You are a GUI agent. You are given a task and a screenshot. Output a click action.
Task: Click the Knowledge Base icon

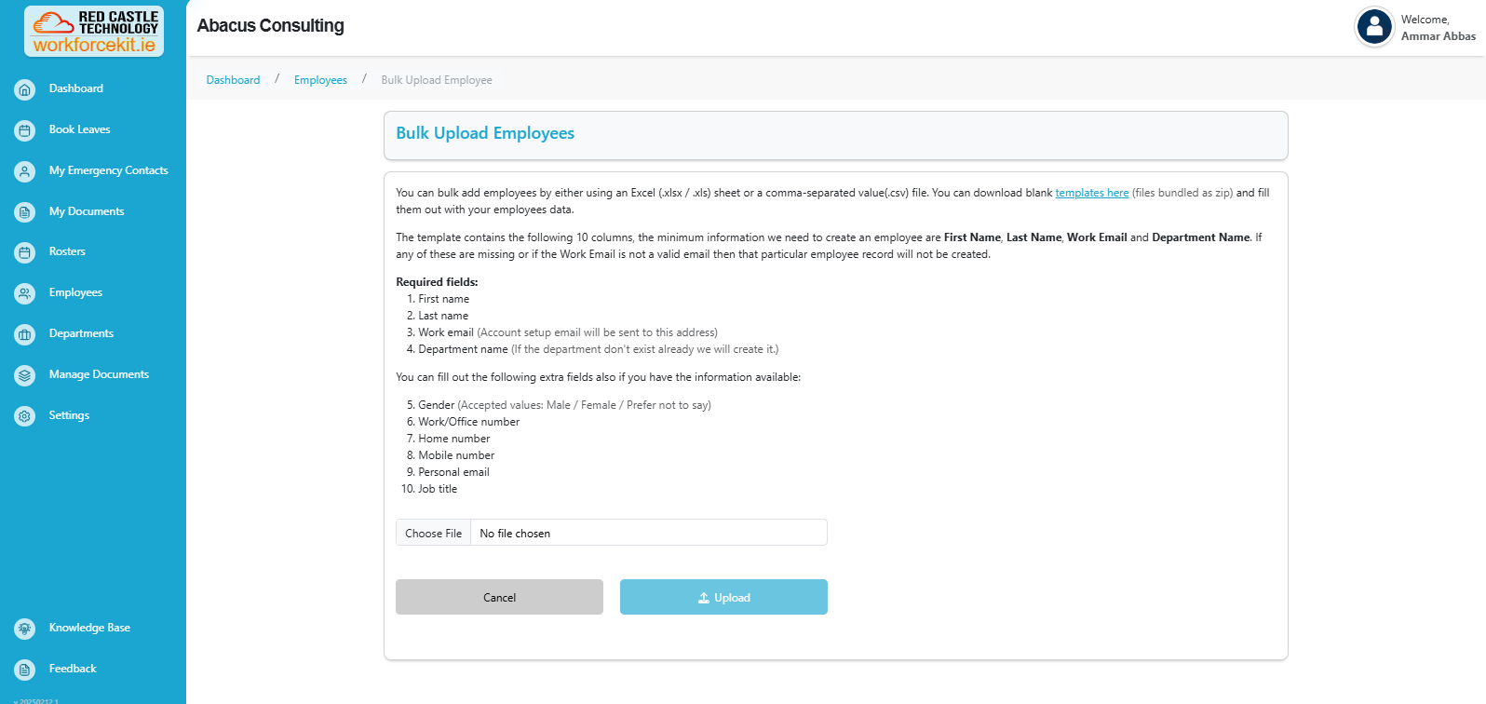pyautogui.click(x=25, y=629)
